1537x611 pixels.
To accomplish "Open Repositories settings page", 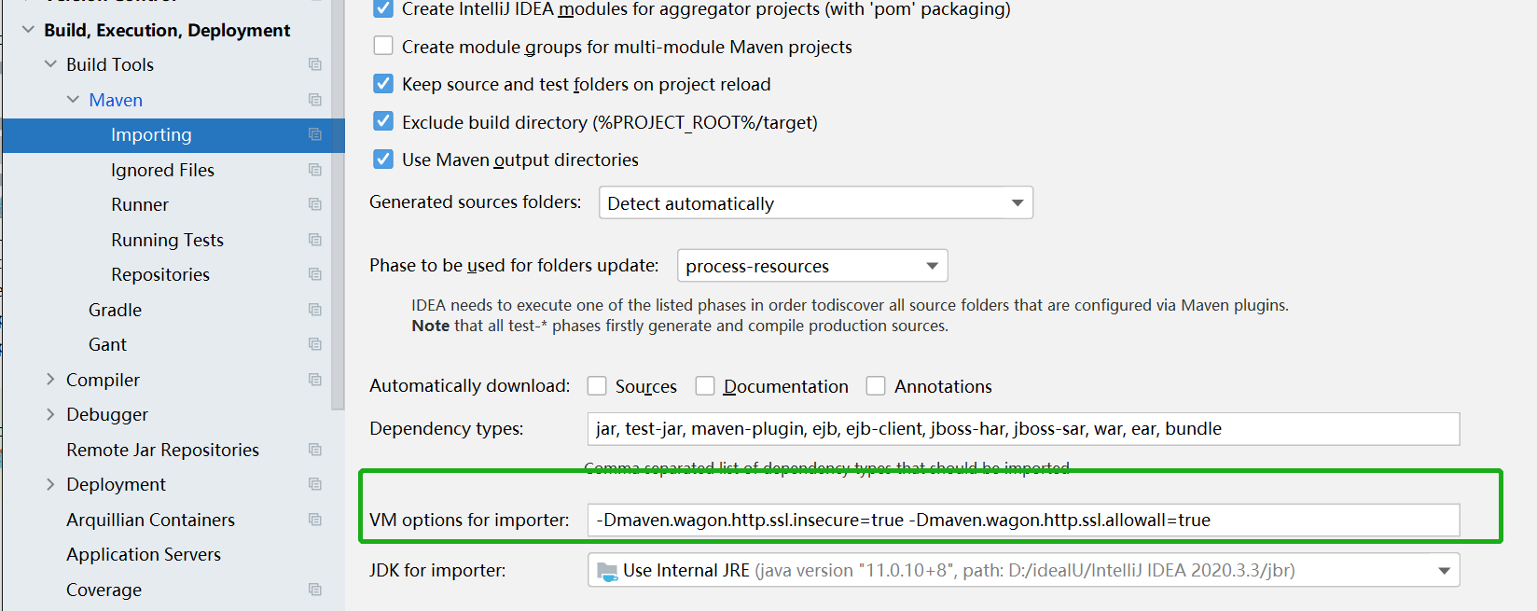I will [x=160, y=274].
